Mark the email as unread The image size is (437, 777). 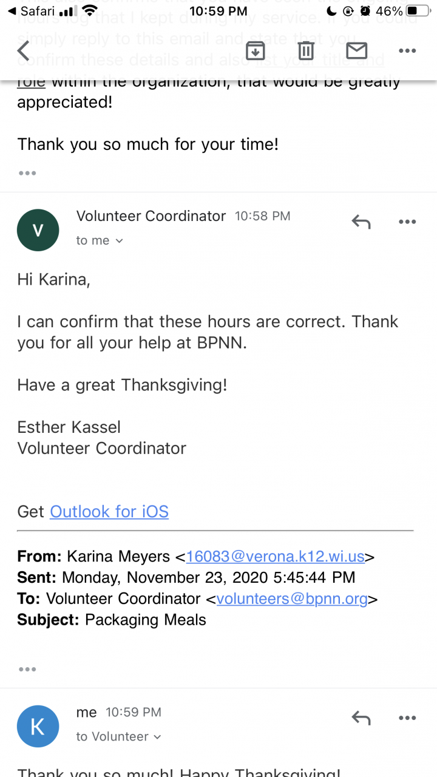point(356,51)
